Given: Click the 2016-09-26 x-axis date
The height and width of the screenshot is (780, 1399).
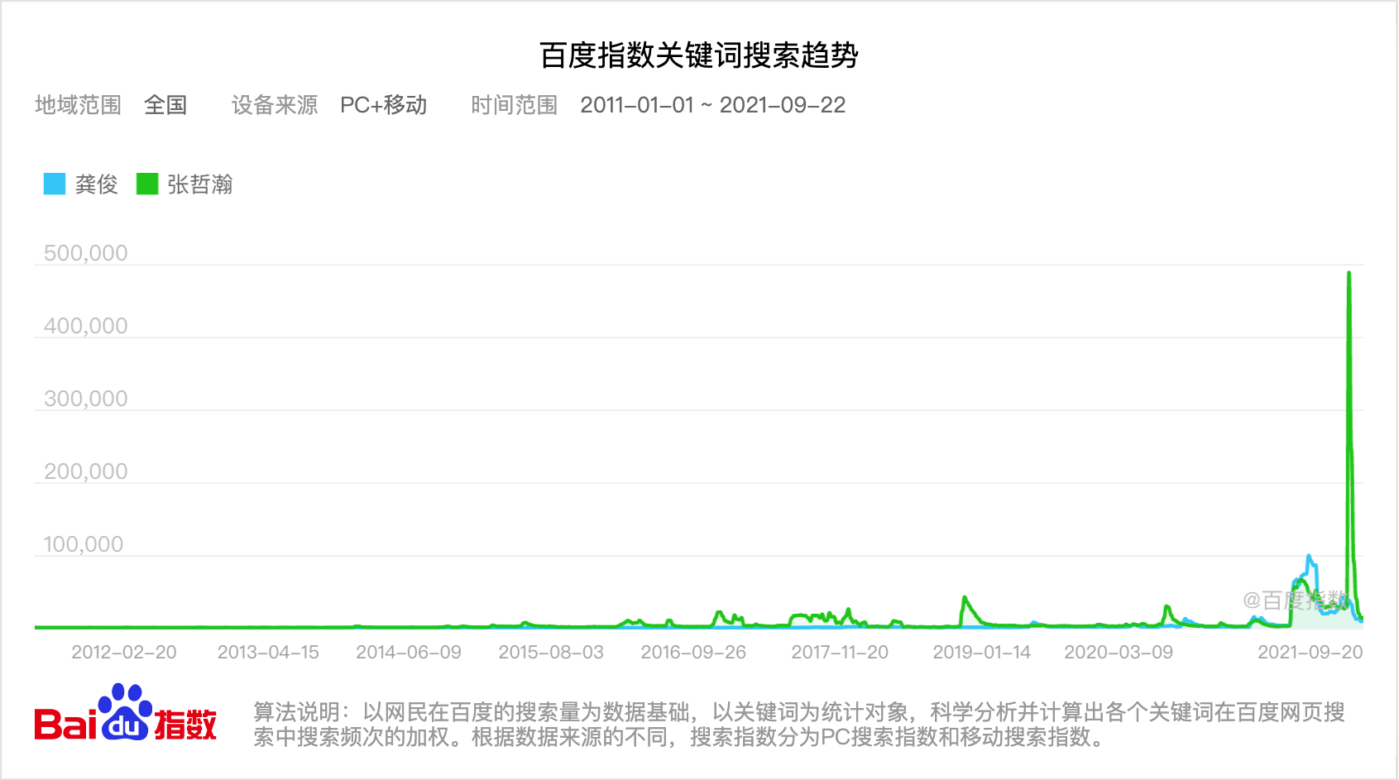Looking at the screenshot, I should 693,652.
